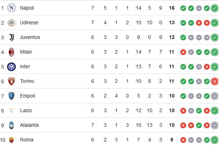Click the Inter club badge
The height and width of the screenshot is (145, 219).
coord(11,66)
